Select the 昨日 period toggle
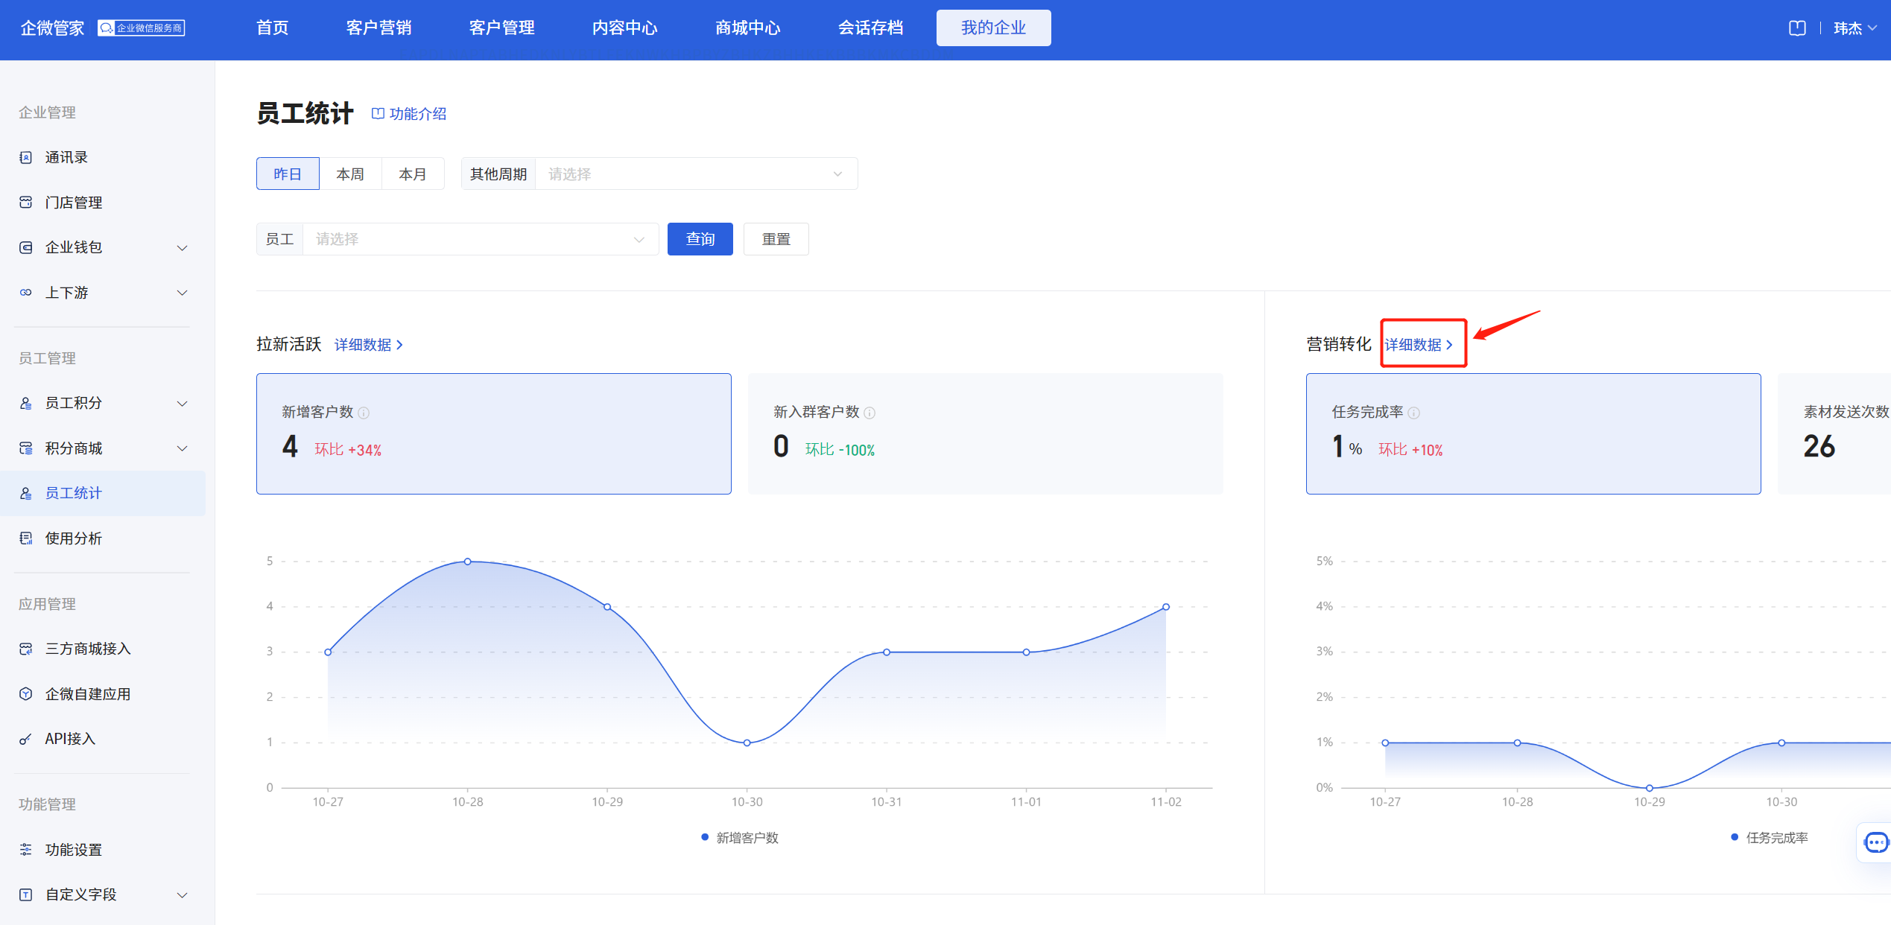This screenshot has width=1891, height=925. tap(288, 174)
